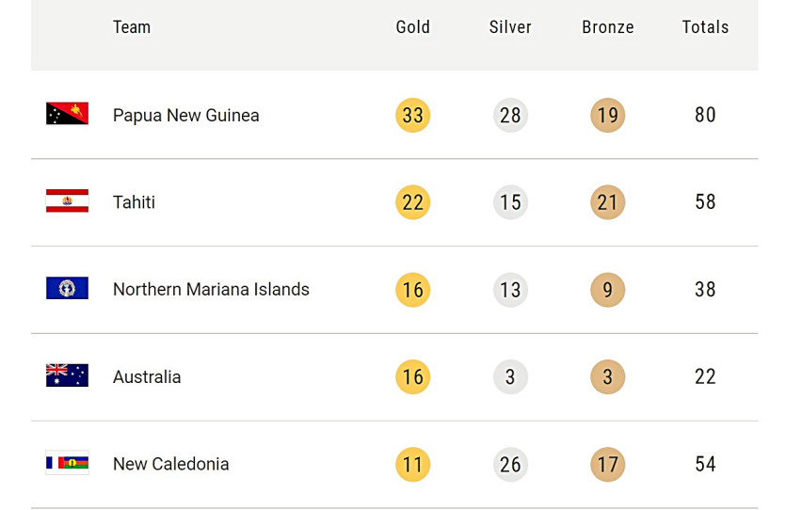Click the Totals column header
The height and width of the screenshot is (510, 786).
705,27
